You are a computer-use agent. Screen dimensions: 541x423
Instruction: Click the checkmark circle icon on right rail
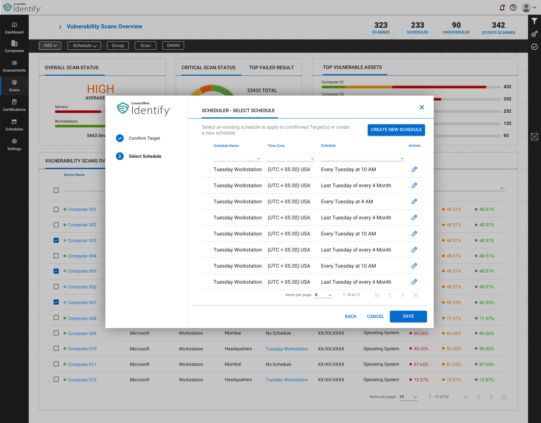535,47
